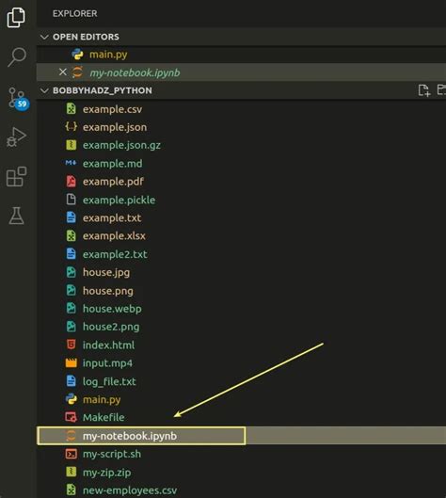Open the Makefile
Viewport: 446px width, 498px height.
(241, 418)
